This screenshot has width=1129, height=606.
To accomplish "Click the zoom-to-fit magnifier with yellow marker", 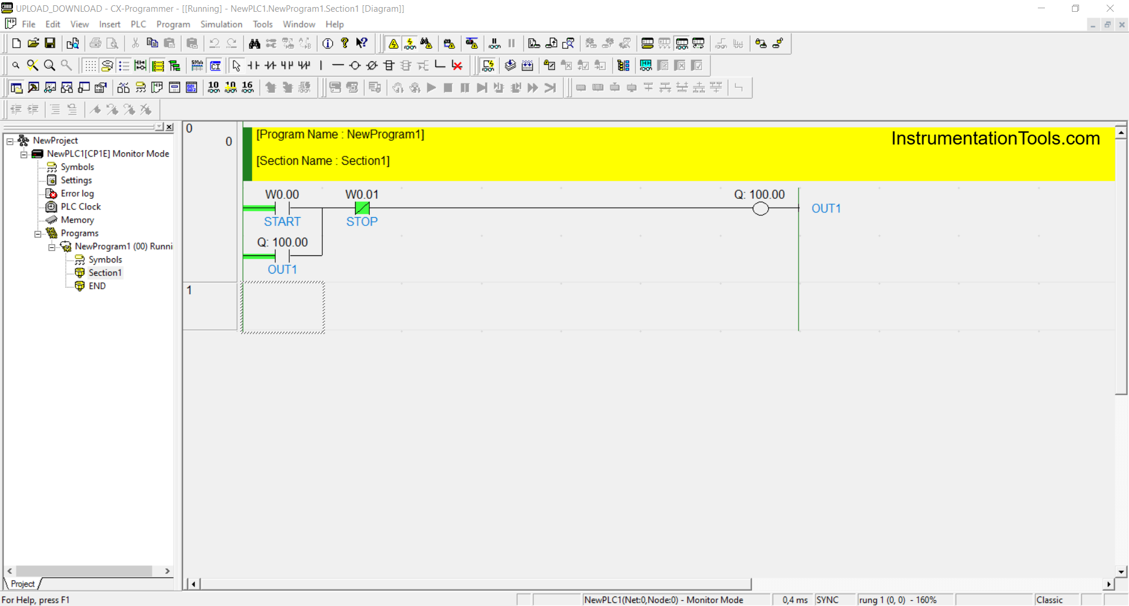I will point(33,65).
